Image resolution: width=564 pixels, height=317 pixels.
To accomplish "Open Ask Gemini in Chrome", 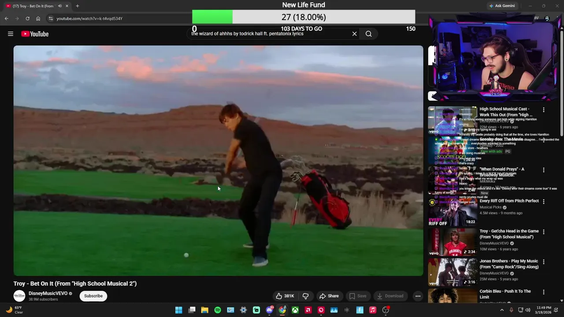I will [502, 6].
